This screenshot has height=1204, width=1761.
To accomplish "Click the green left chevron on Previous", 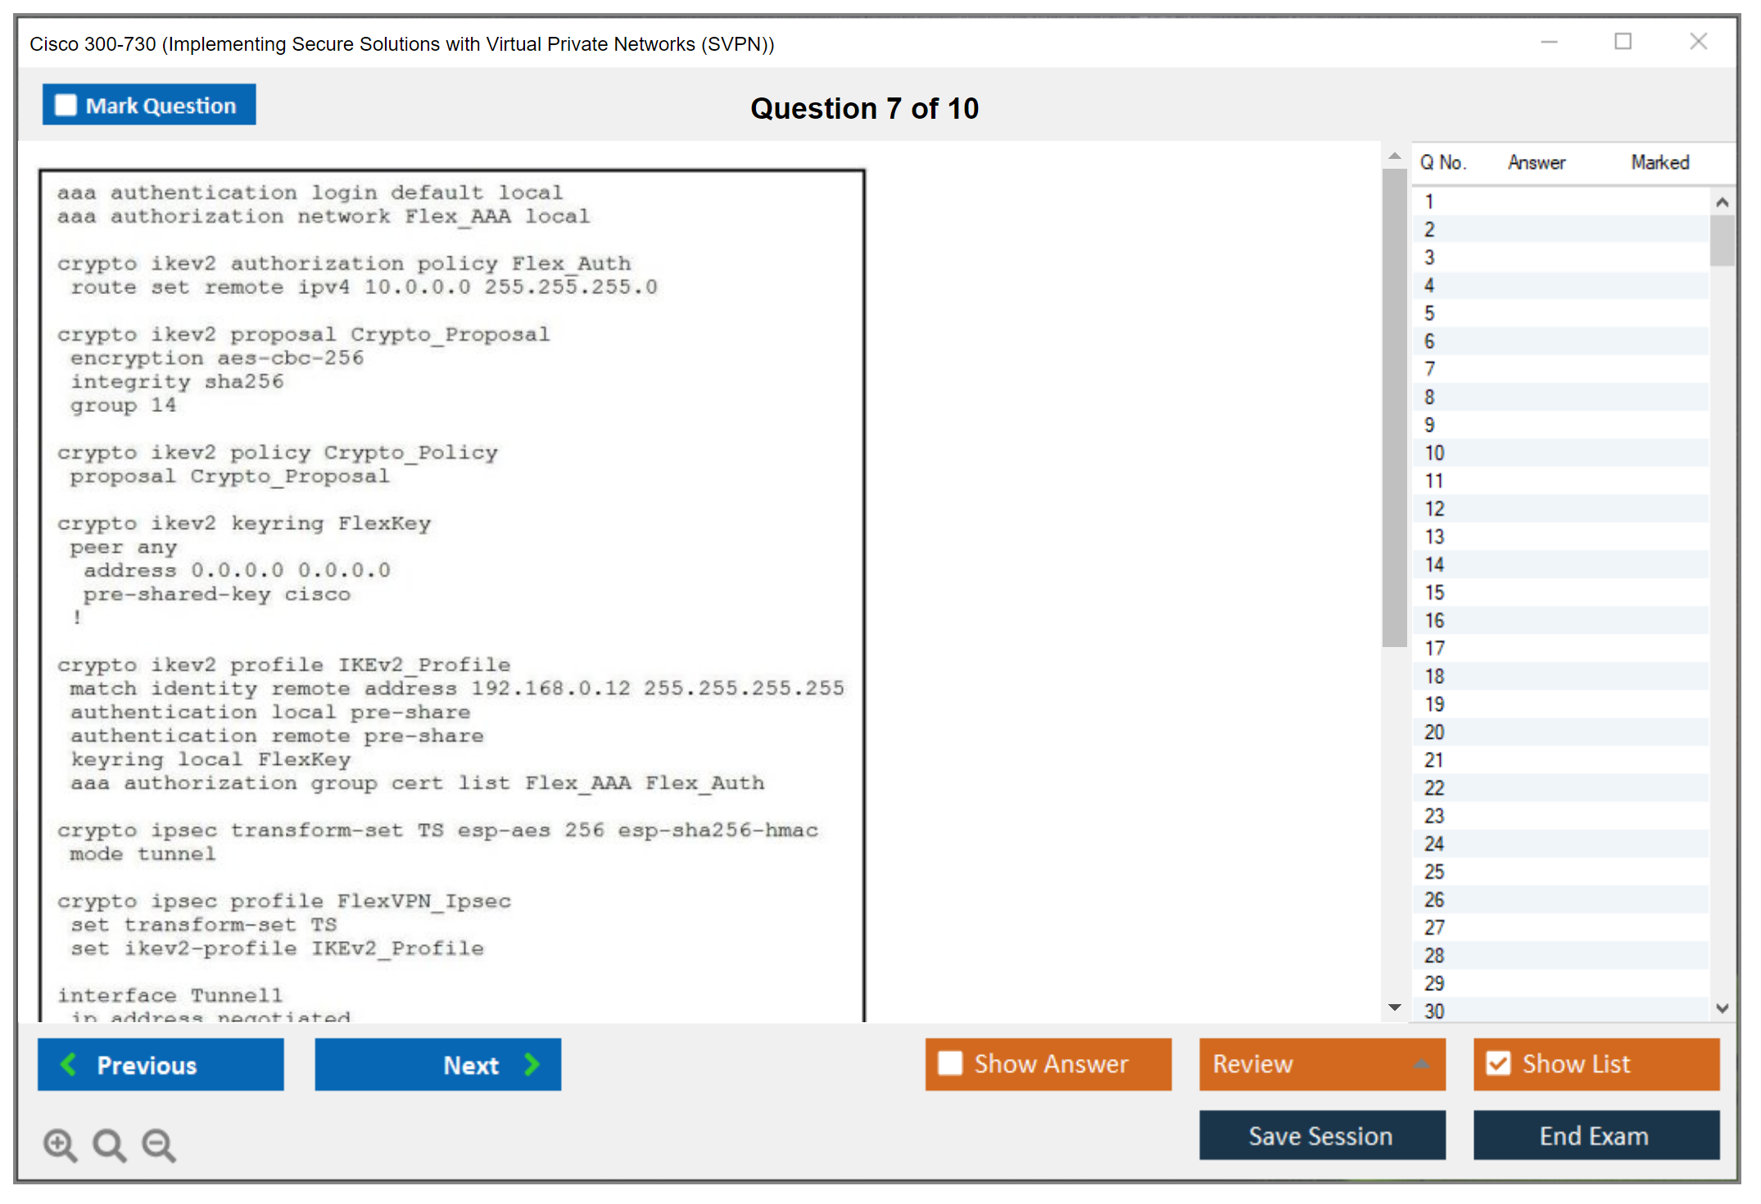I will [70, 1064].
